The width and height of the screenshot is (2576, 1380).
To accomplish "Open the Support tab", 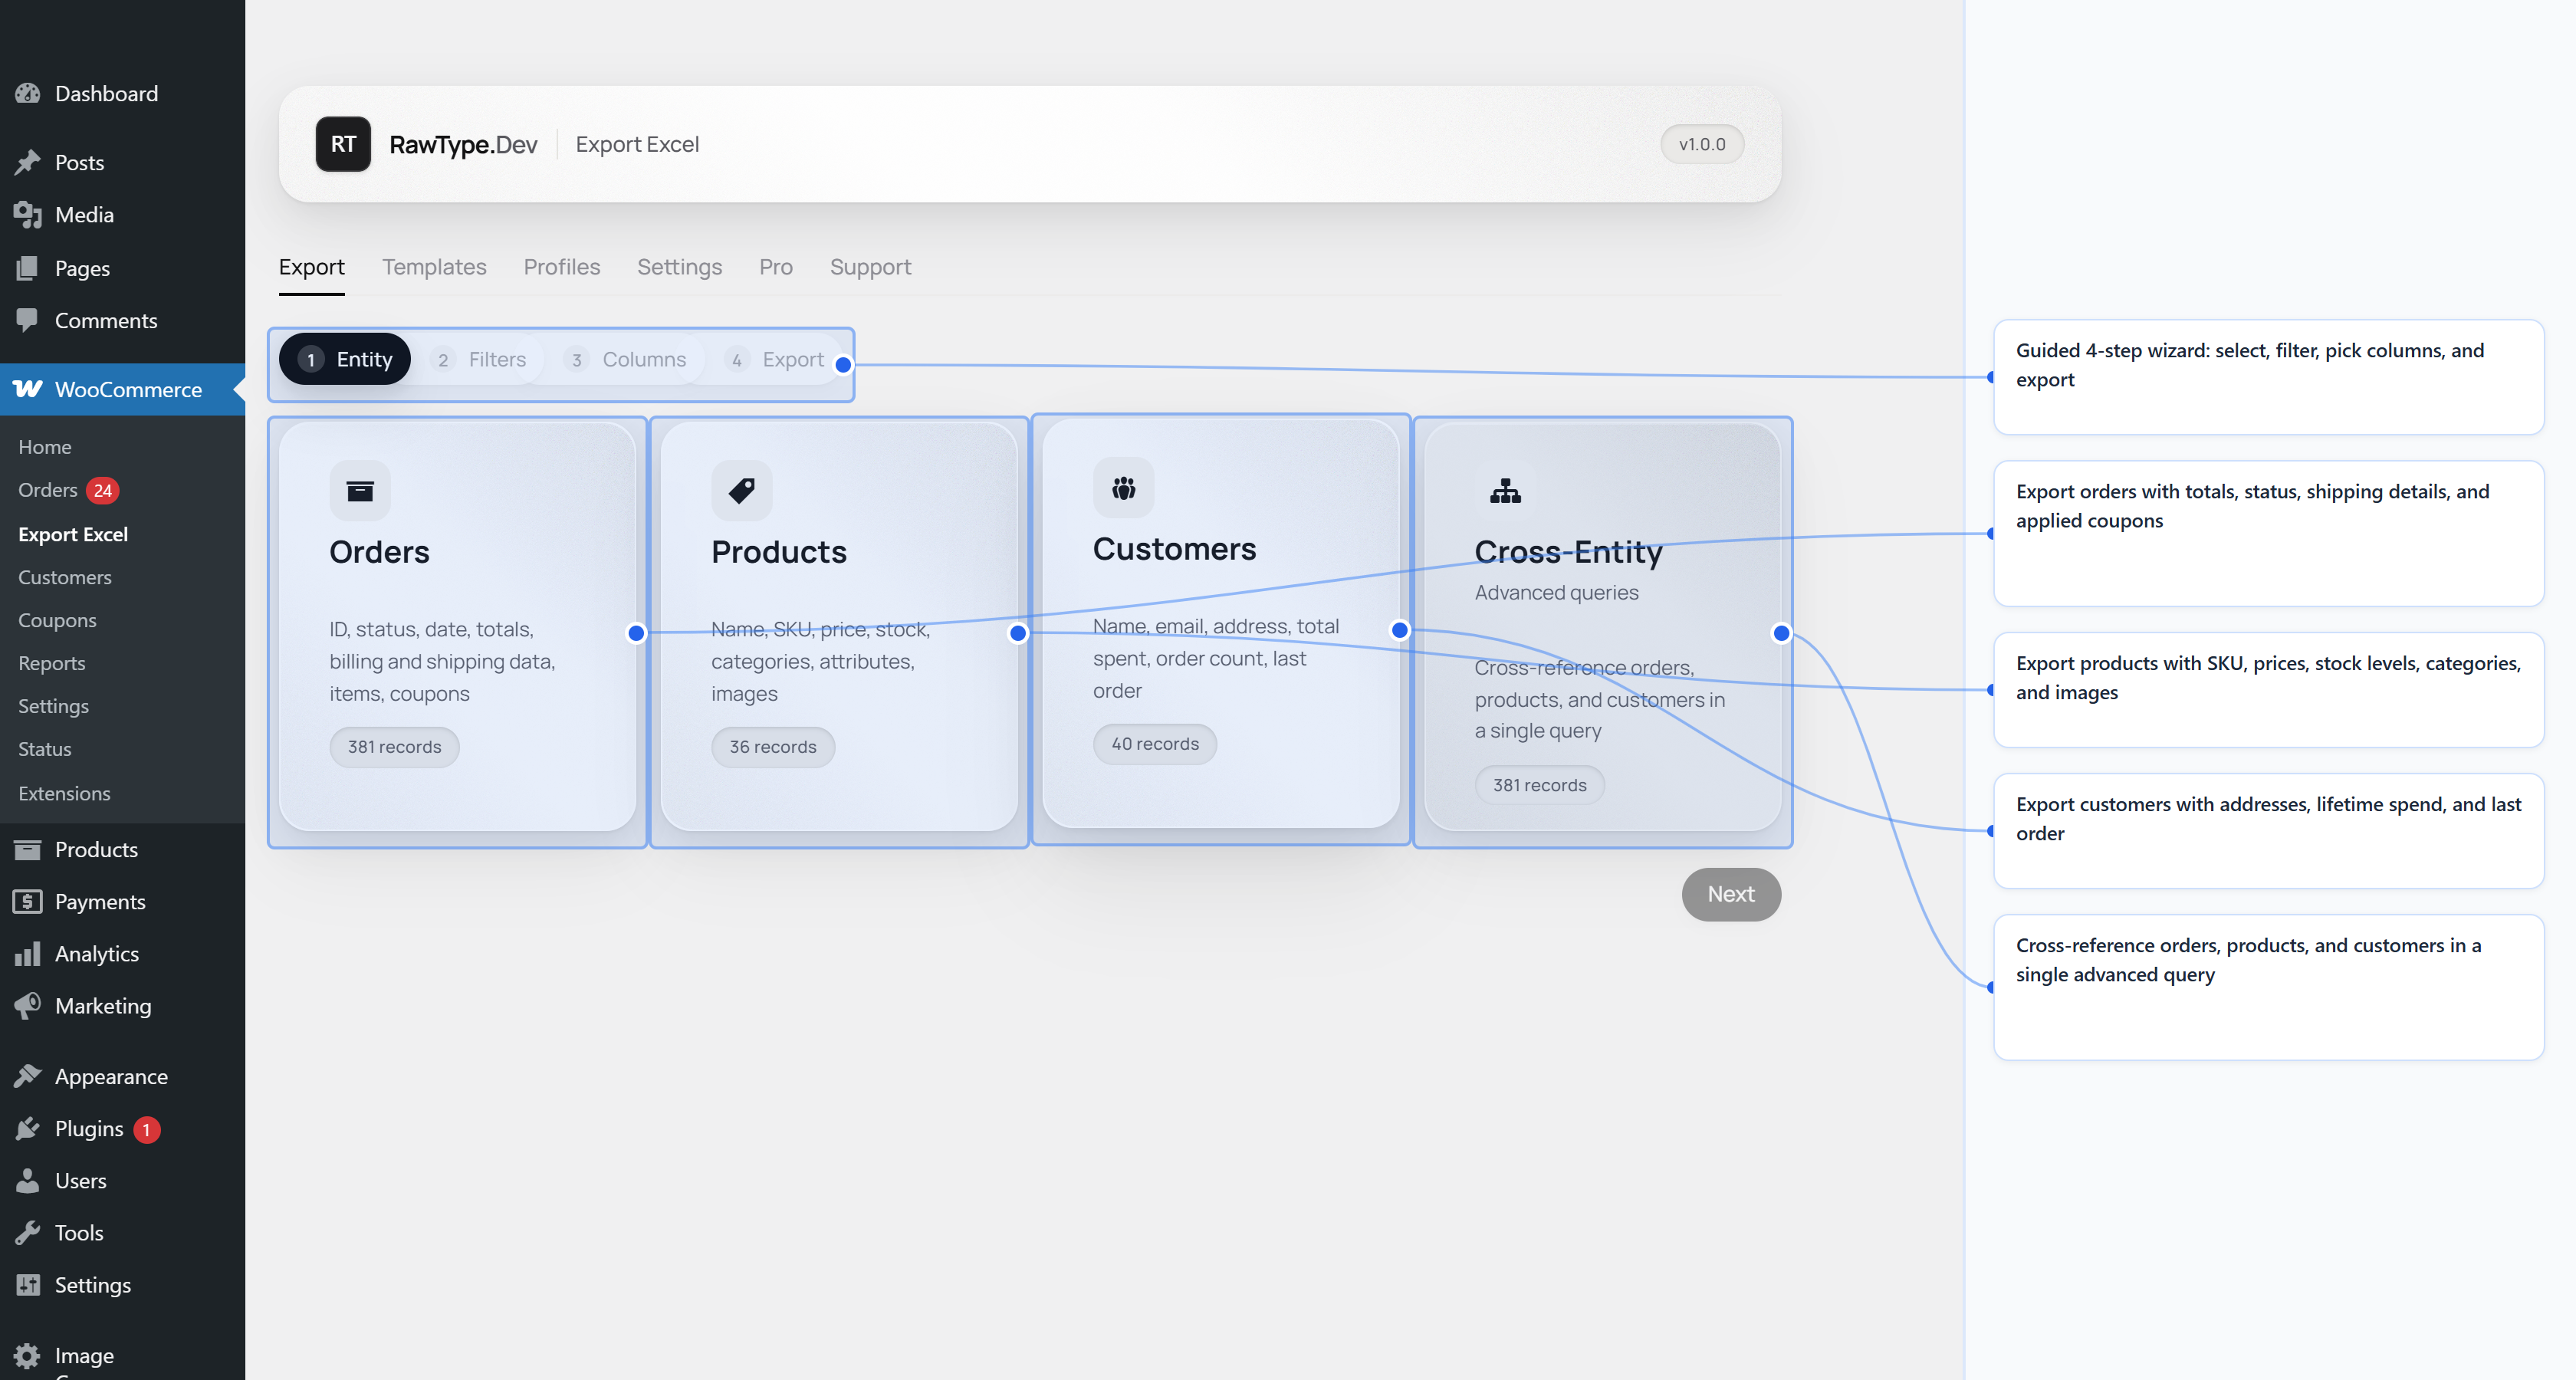I will pyautogui.click(x=870, y=267).
